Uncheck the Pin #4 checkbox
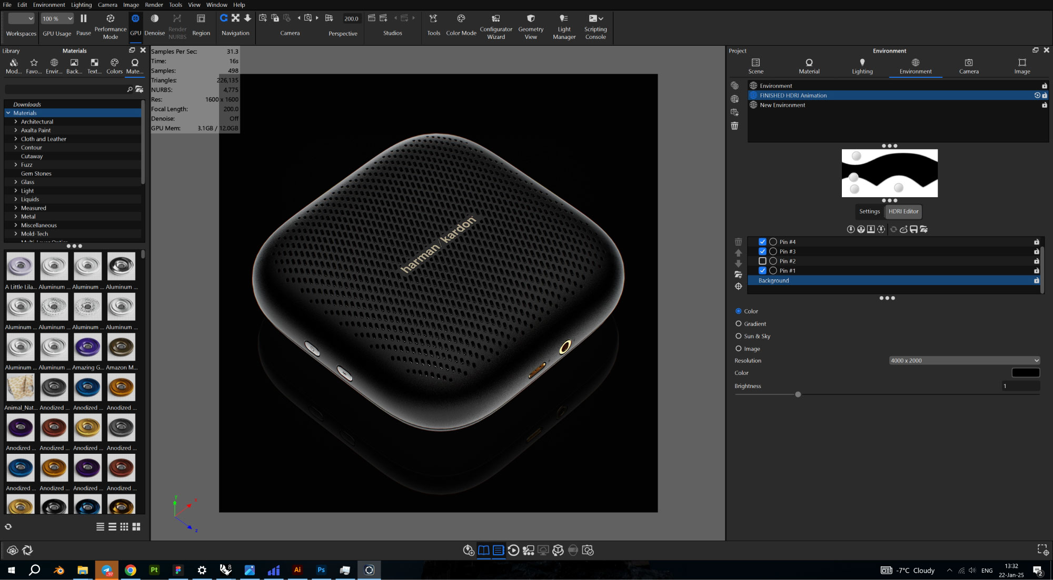The image size is (1053, 580). click(x=762, y=242)
